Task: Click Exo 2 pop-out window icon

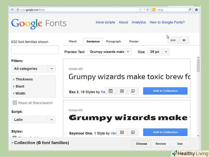Action: tap(133, 91)
